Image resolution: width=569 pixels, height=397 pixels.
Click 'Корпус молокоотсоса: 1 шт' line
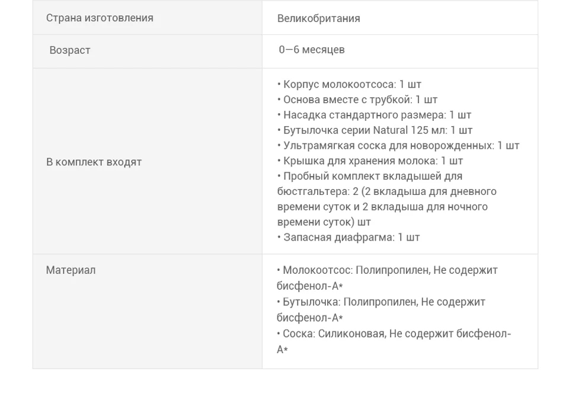pyautogui.click(x=349, y=85)
